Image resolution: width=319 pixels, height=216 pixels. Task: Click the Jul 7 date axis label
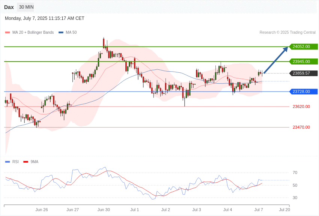click(259, 210)
